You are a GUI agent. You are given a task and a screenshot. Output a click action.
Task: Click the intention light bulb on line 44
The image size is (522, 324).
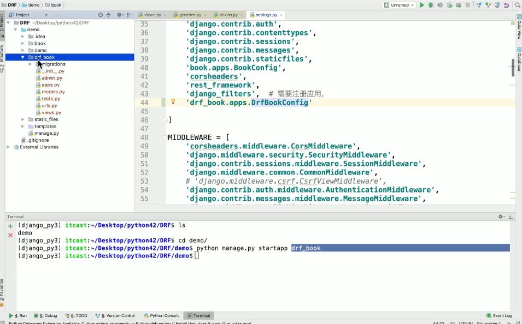click(173, 102)
